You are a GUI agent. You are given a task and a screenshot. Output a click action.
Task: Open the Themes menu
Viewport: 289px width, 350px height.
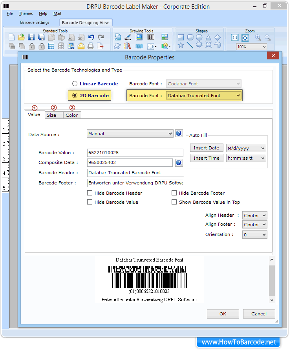[26, 14]
